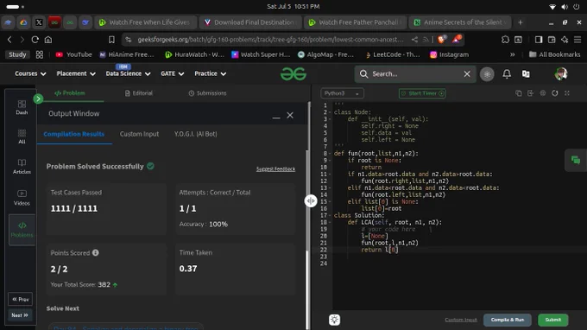Go to next problem with Next button
Viewport: 587px width, 330px height.
(x=20, y=315)
